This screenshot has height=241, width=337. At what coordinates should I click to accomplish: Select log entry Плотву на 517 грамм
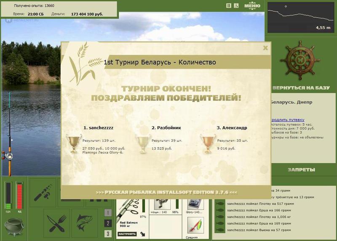click(x=260, y=204)
